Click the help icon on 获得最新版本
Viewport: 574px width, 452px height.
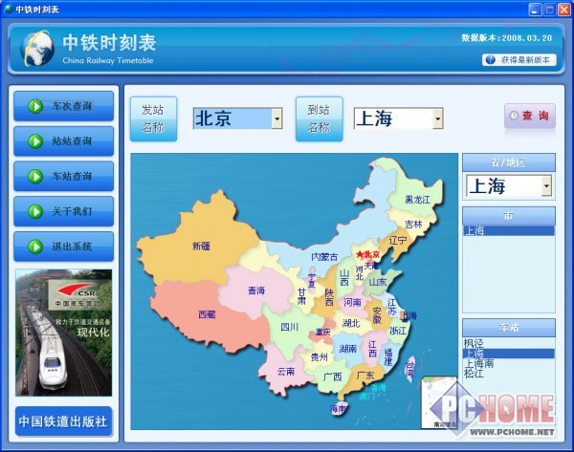click(x=491, y=60)
